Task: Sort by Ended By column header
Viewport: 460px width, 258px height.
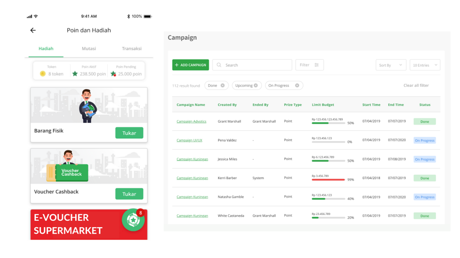Action: pos(261,105)
